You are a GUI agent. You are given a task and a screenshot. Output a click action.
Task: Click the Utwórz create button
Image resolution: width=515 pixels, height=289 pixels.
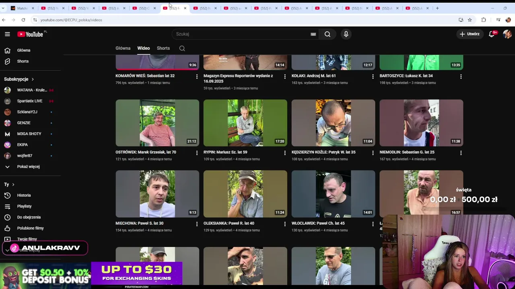coord(470,34)
